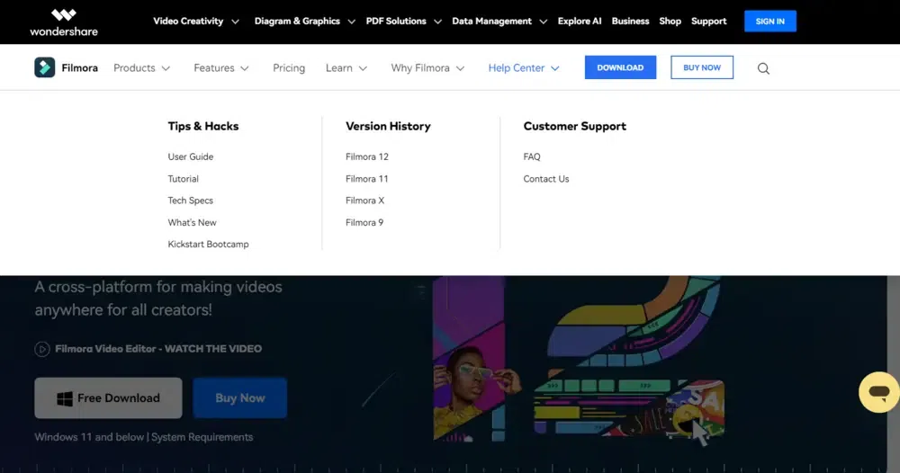Viewport: 900px width, 473px height.
Task: Open the Features dropdown arrow
Action: pos(245,68)
